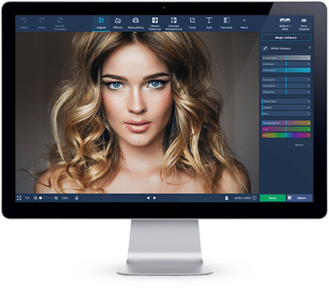The width and height of the screenshot is (329, 291).
Task: Click the 4200×2000 image size text
Action: [x=242, y=198]
